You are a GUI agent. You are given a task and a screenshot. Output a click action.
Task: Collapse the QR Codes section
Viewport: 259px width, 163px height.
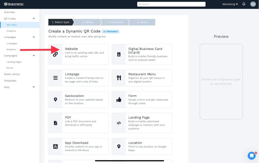[x=33, y=18]
